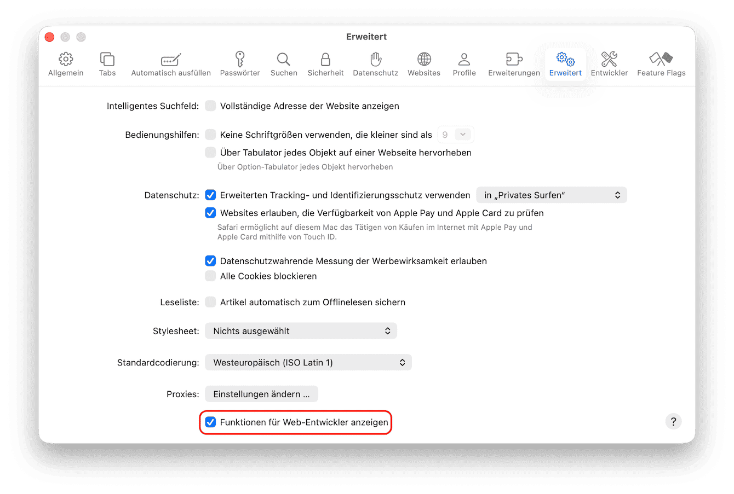The height and width of the screenshot is (494, 734).
Task: Switch to the Feature Flags tab
Action: pyautogui.click(x=661, y=64)
